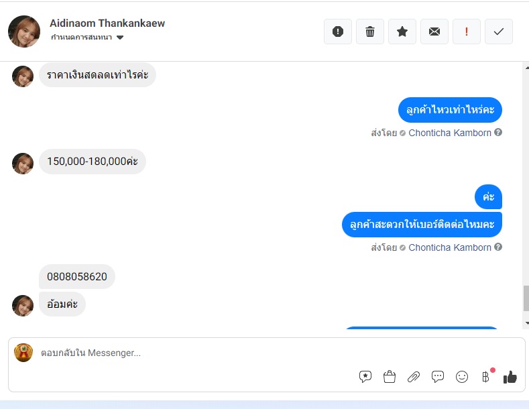This screenshot has height=409, width=529.
Task: Open shopping bag products icon
Action: (390, 377)
